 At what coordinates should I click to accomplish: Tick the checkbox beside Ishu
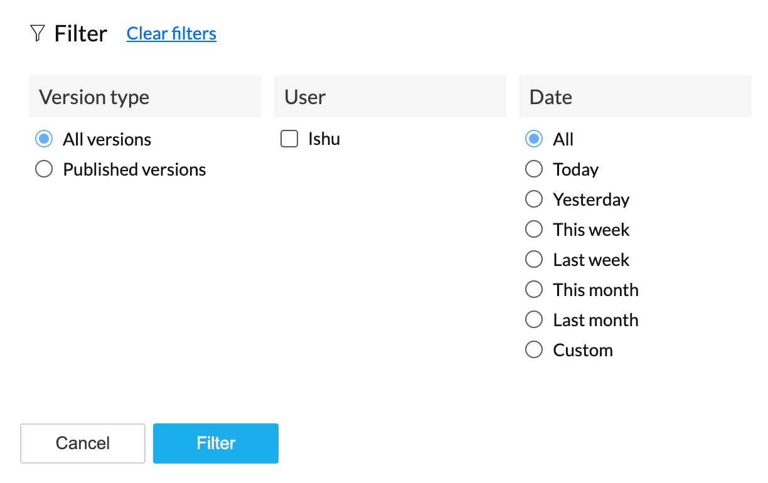(289, 139)
